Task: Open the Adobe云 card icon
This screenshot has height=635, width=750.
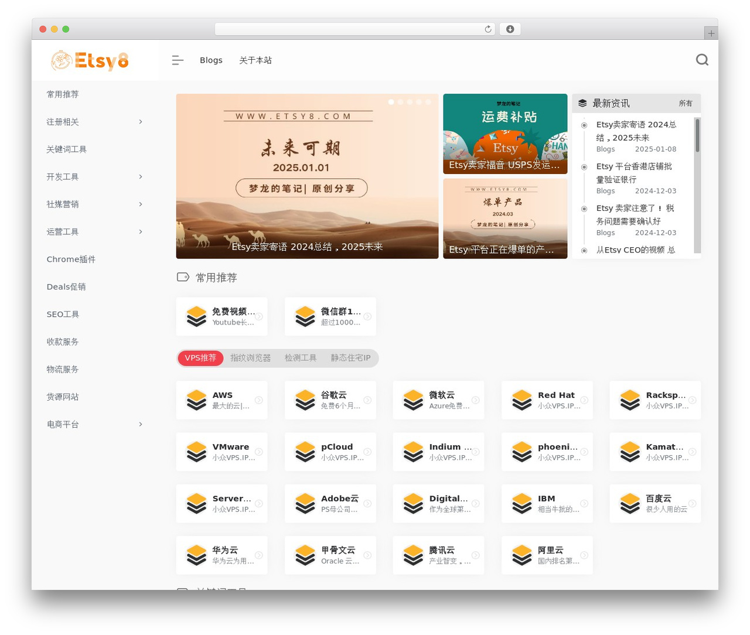Action: 305,503
